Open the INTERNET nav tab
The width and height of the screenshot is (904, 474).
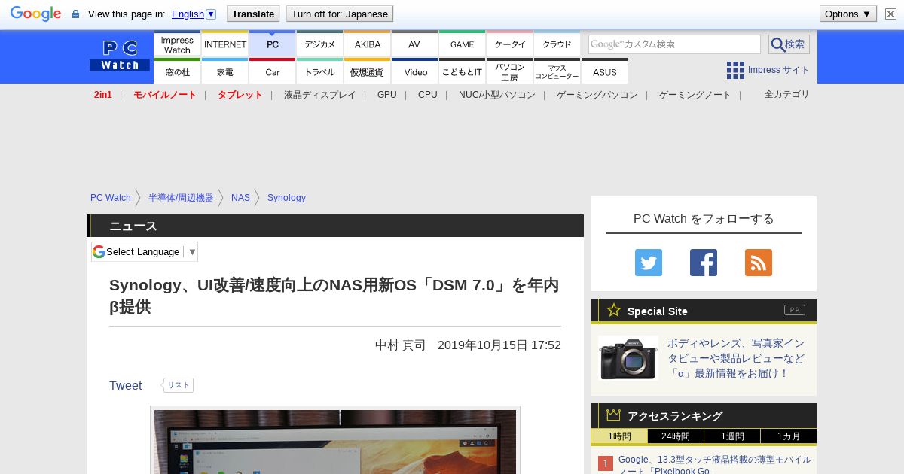(x=225, y=44)
